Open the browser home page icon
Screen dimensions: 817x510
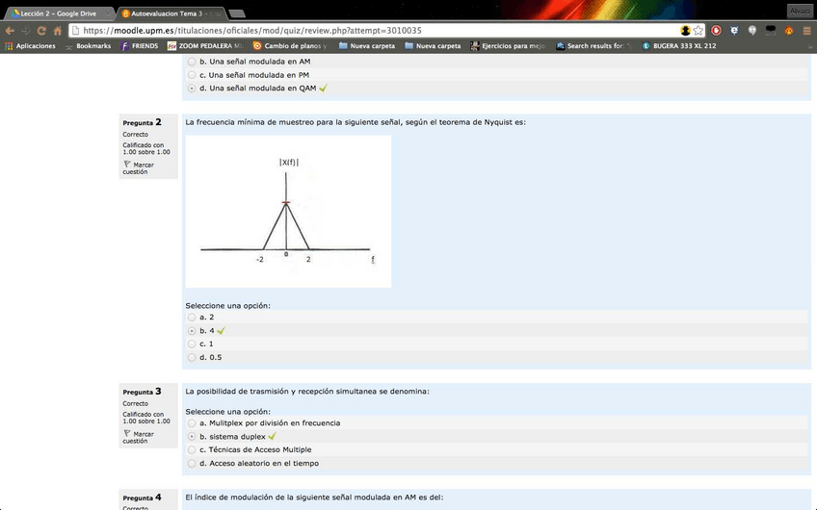(57, 31)
